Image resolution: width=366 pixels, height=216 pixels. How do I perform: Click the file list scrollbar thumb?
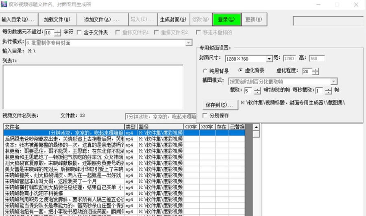coord(256,134)
